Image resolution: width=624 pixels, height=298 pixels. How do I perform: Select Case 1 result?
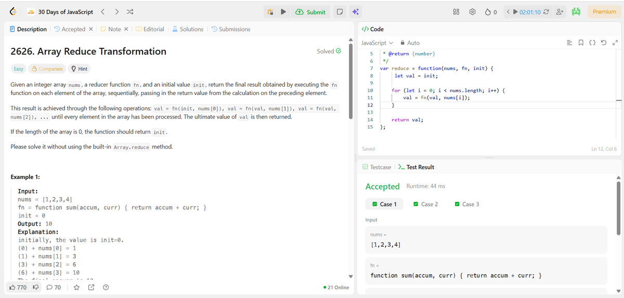pos(384,204)
